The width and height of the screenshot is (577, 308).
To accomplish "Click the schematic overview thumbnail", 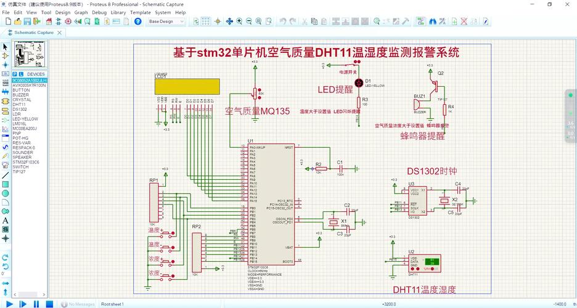I will (30, 55).
